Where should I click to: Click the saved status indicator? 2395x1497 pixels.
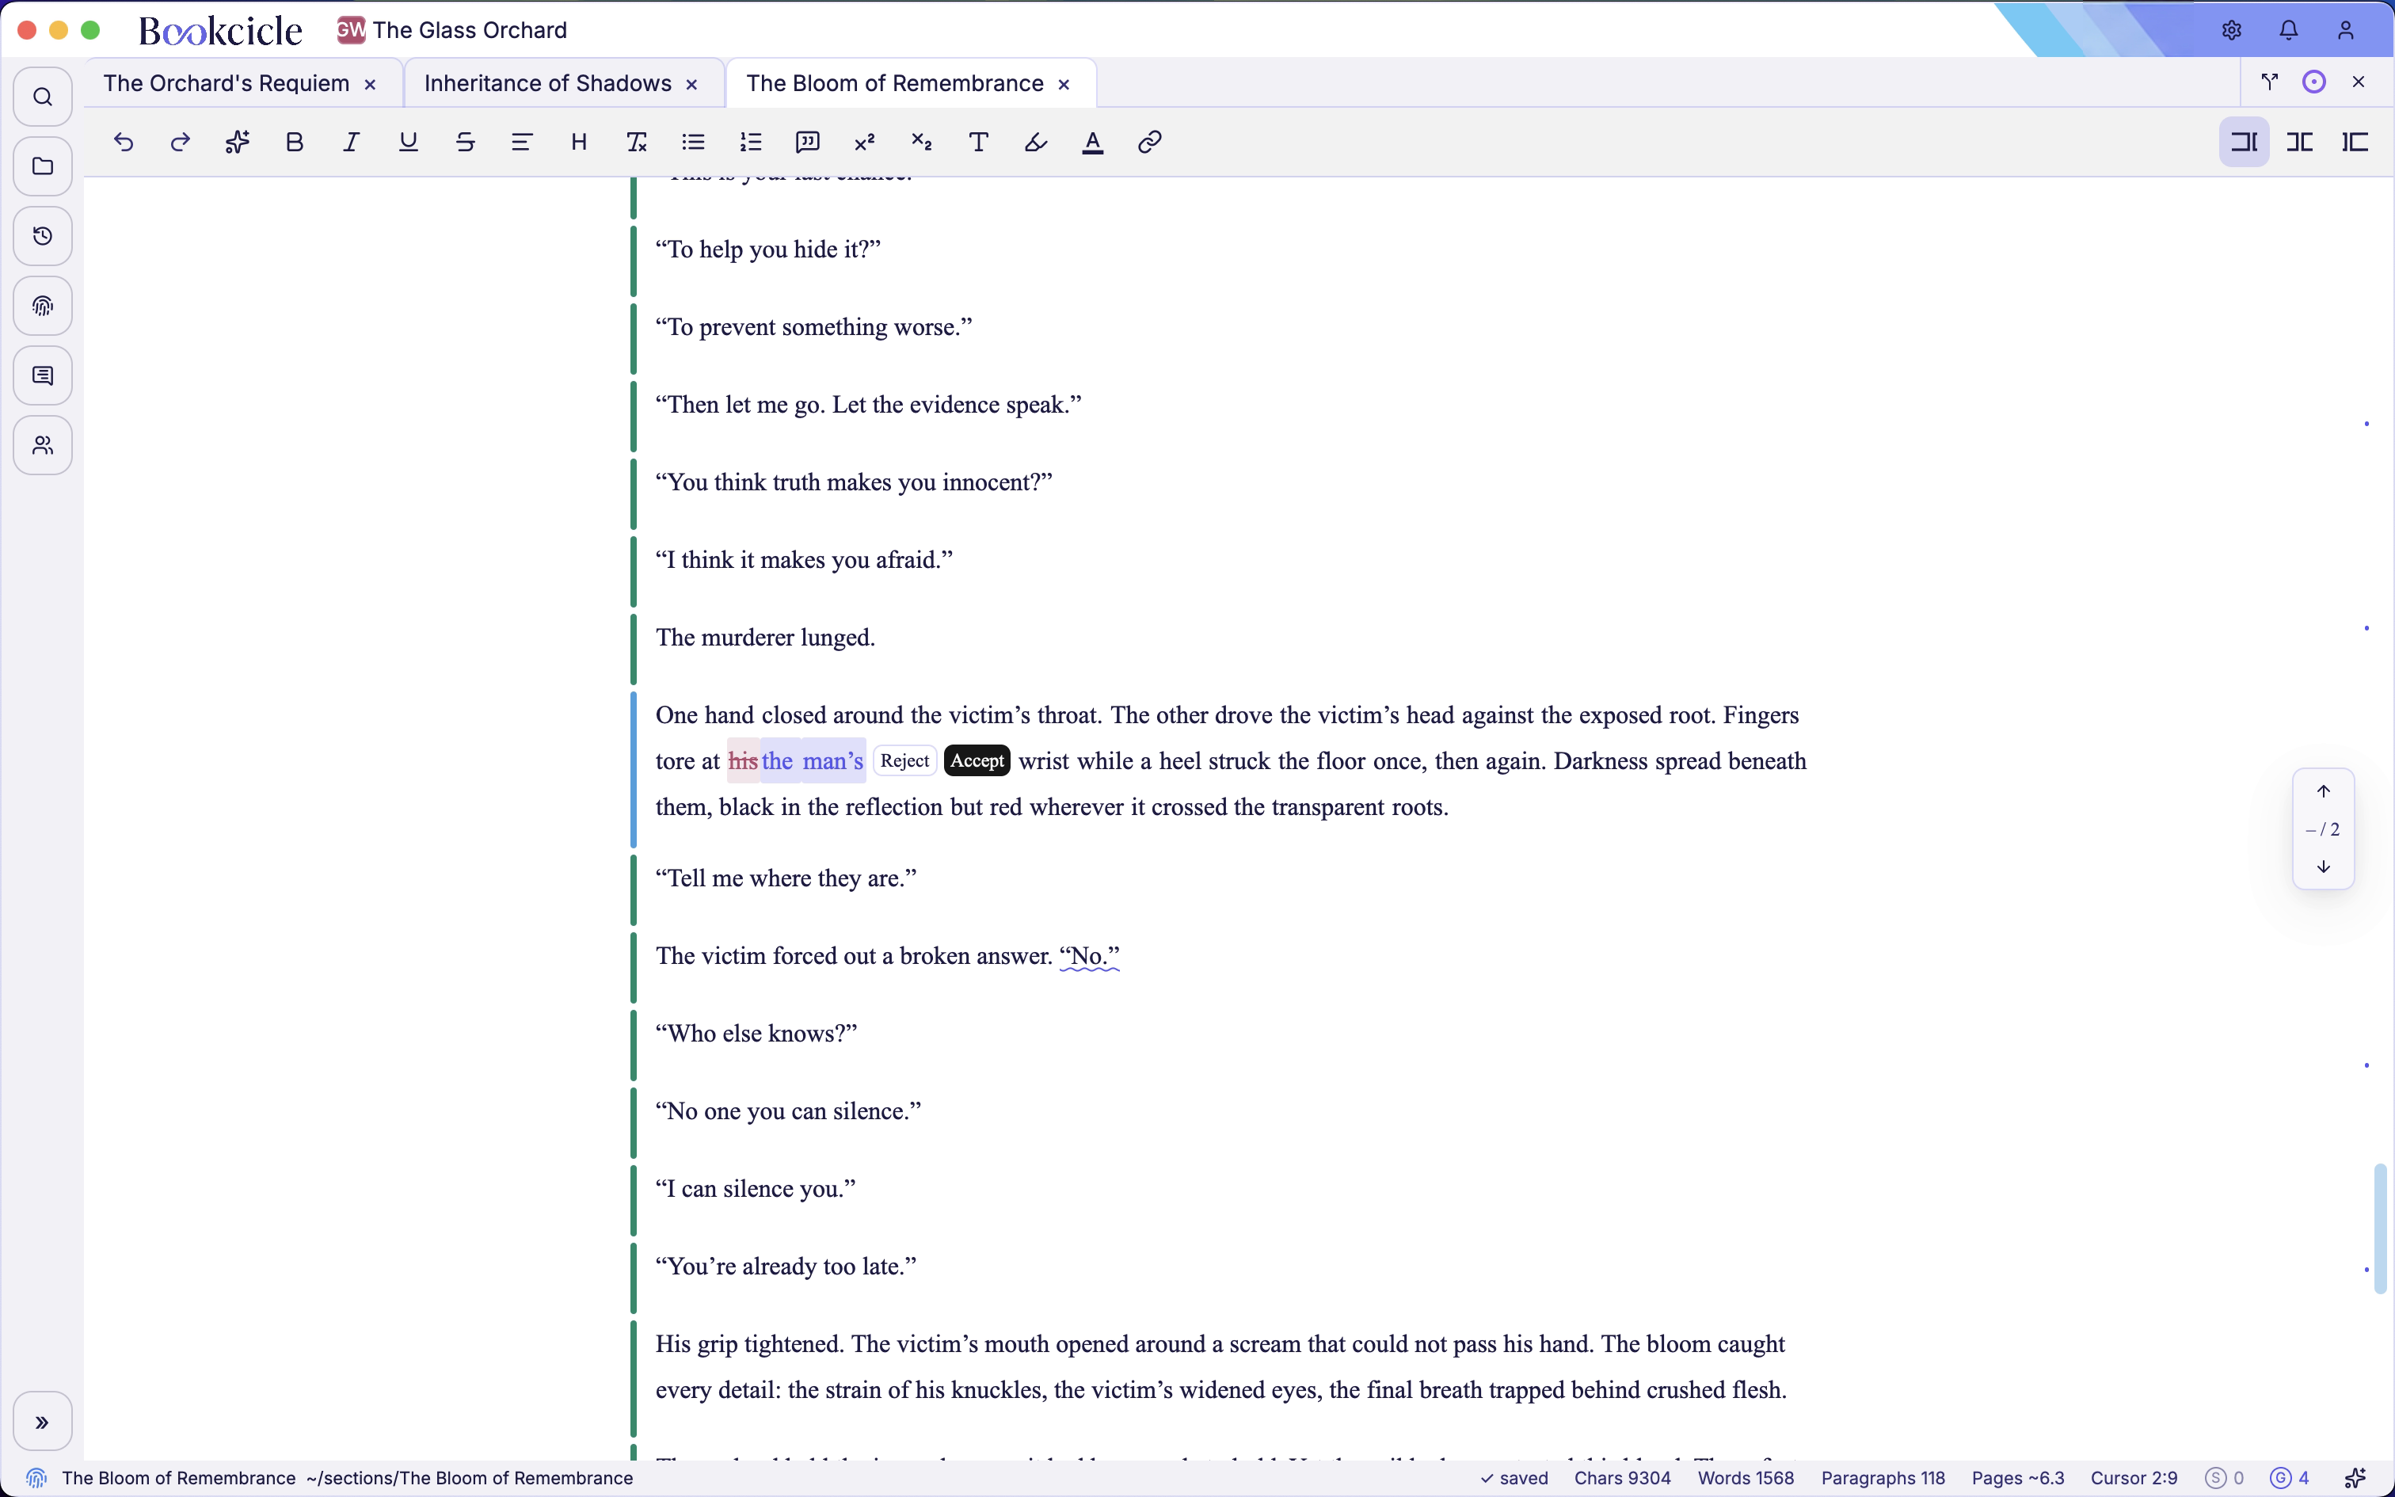pos(1514,1478)
